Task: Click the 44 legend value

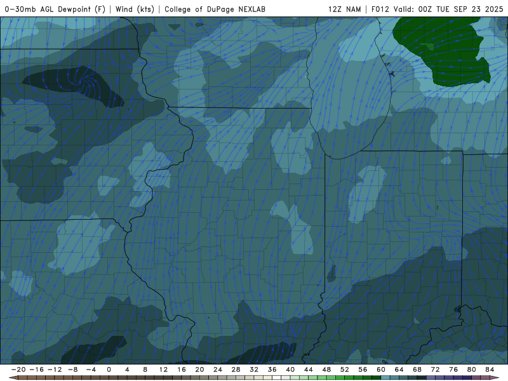Action: tap(309, 370)
